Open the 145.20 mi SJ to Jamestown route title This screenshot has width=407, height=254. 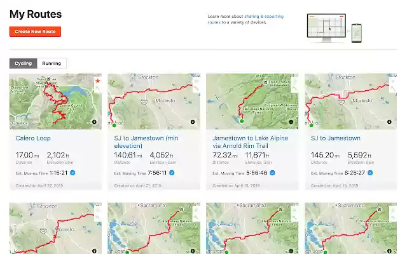pos(335,138)
